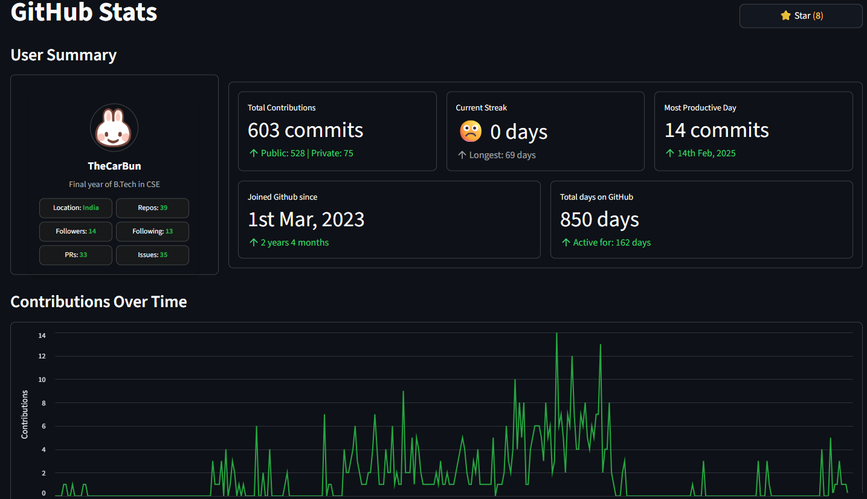Select the Location: India badge
Screen dimensions: 867x499
point(76,208)
